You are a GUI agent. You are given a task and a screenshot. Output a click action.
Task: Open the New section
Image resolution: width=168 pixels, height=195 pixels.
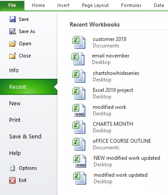(x=15, y=104)
